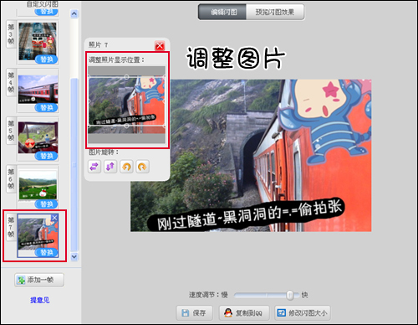Click the frame list scroll-down arrow
Image resolution: width=418 pixels, height=325 pixels.
coord(74,256)
